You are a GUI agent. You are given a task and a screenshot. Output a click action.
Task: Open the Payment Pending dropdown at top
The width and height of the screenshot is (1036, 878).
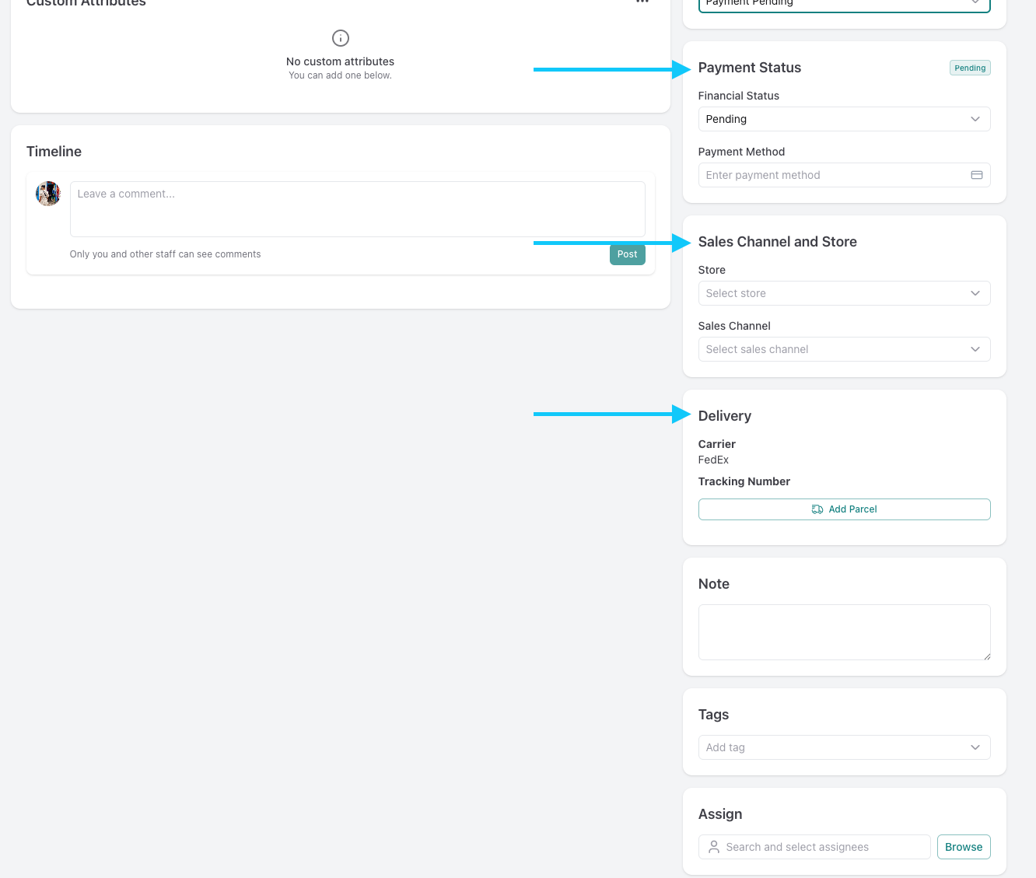click(844, 4)
